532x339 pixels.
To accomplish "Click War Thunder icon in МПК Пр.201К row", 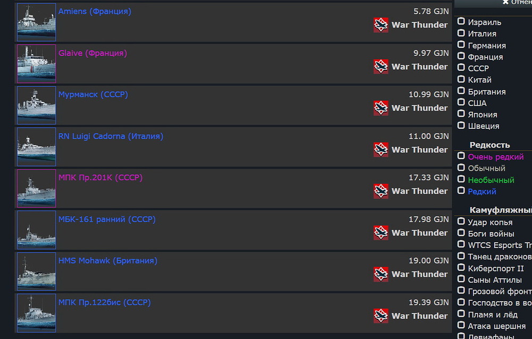I will tap(381, 191).
